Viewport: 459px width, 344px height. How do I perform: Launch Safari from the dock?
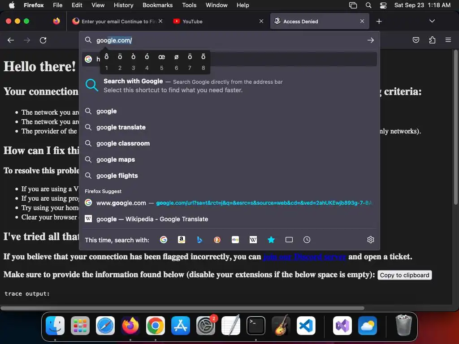(105, 326)
